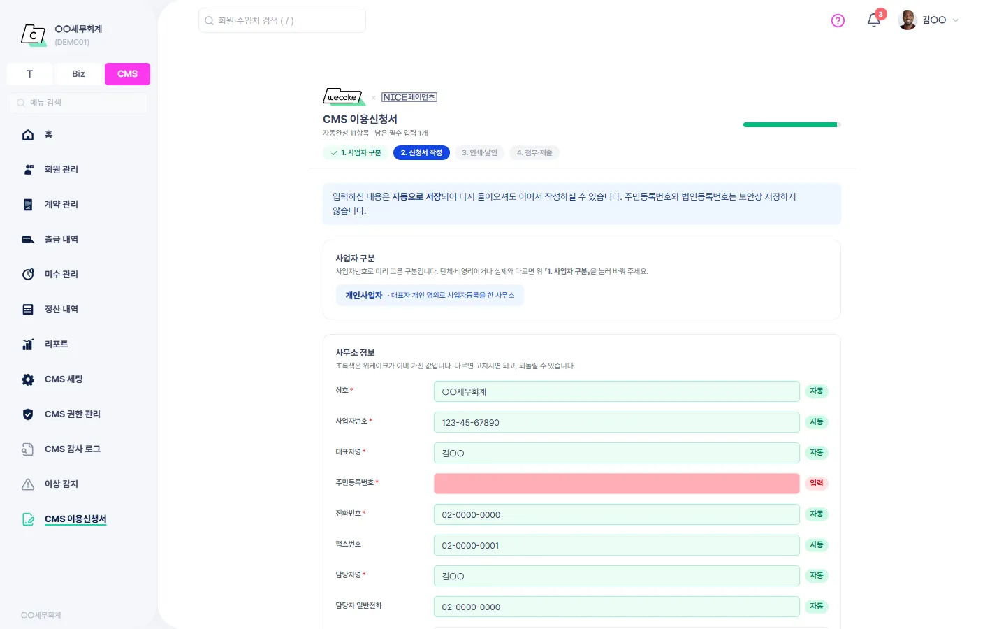1006x629 pixels.
Task: Click the 자동 badge on the 팩스번호 row
Action: [816, 545]
